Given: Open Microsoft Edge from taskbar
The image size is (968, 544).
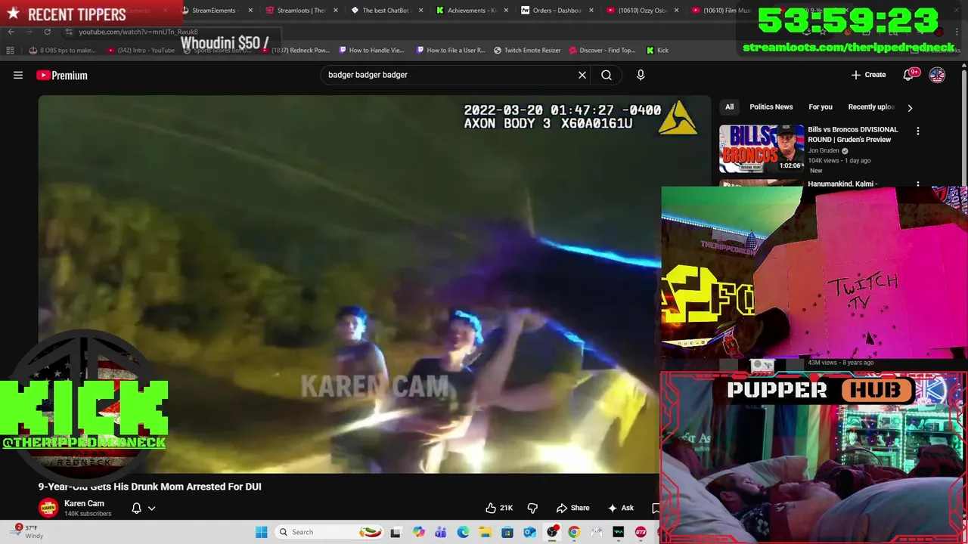Looking at the screenshot, I should [463, 532].
